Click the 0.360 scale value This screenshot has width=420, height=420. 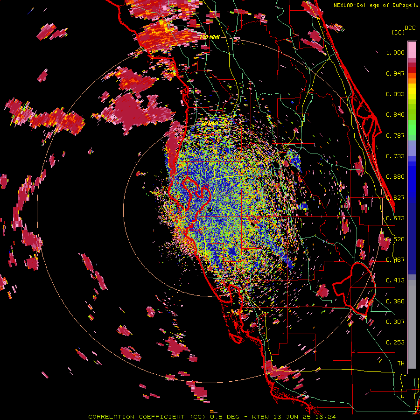[395, 301]
